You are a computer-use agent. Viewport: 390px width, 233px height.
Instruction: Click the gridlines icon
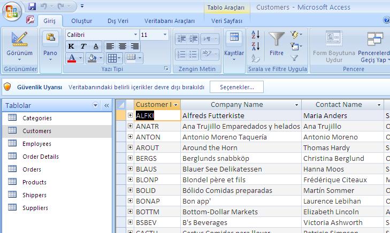[112, 58]
